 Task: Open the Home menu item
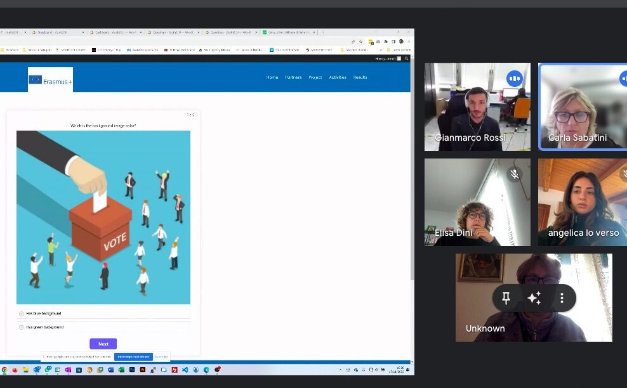coord(272,77)
